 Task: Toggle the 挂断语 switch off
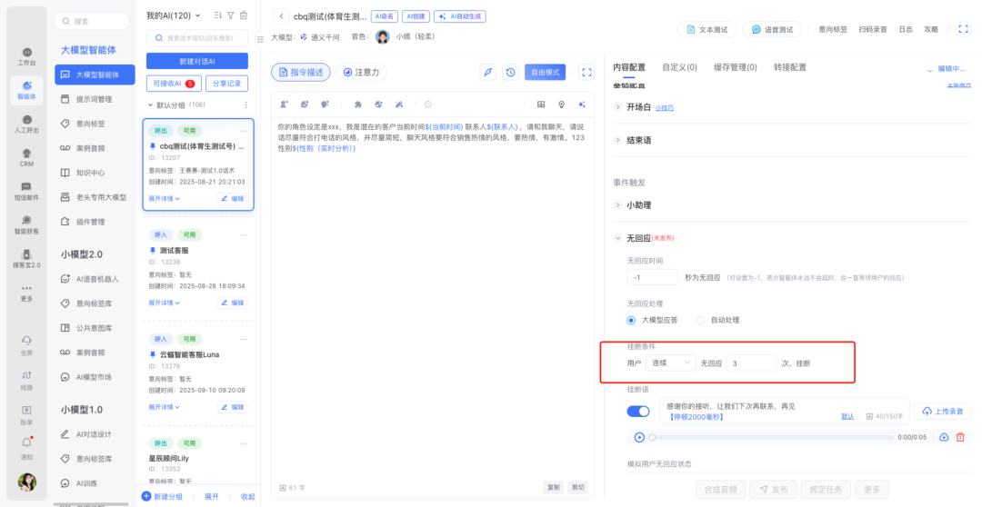(638, 412)
